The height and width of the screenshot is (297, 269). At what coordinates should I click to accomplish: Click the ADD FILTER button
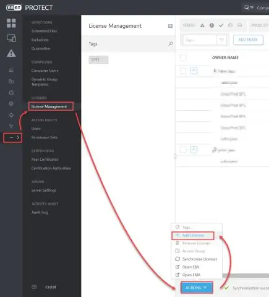248,40
